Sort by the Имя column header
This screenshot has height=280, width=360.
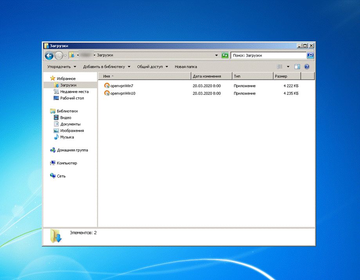[x=145, y=76]
